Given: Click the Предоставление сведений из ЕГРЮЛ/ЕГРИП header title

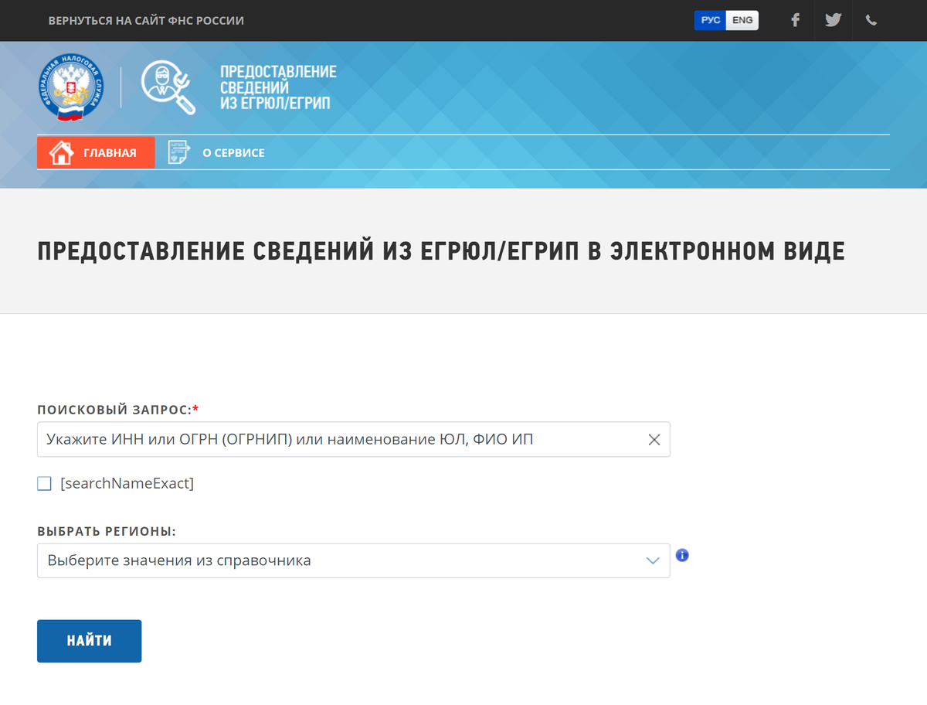Looking at the screenshot, I should tap(278, 87).
